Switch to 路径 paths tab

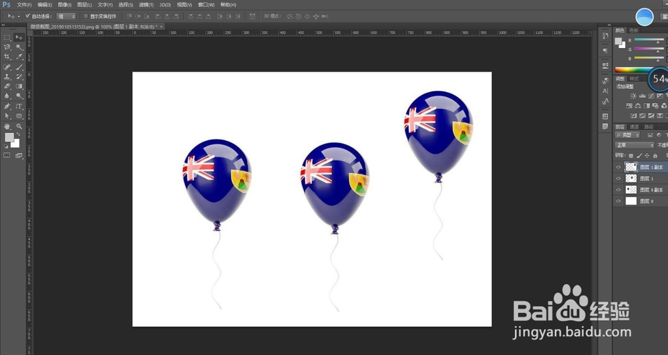tap(649, 126)
